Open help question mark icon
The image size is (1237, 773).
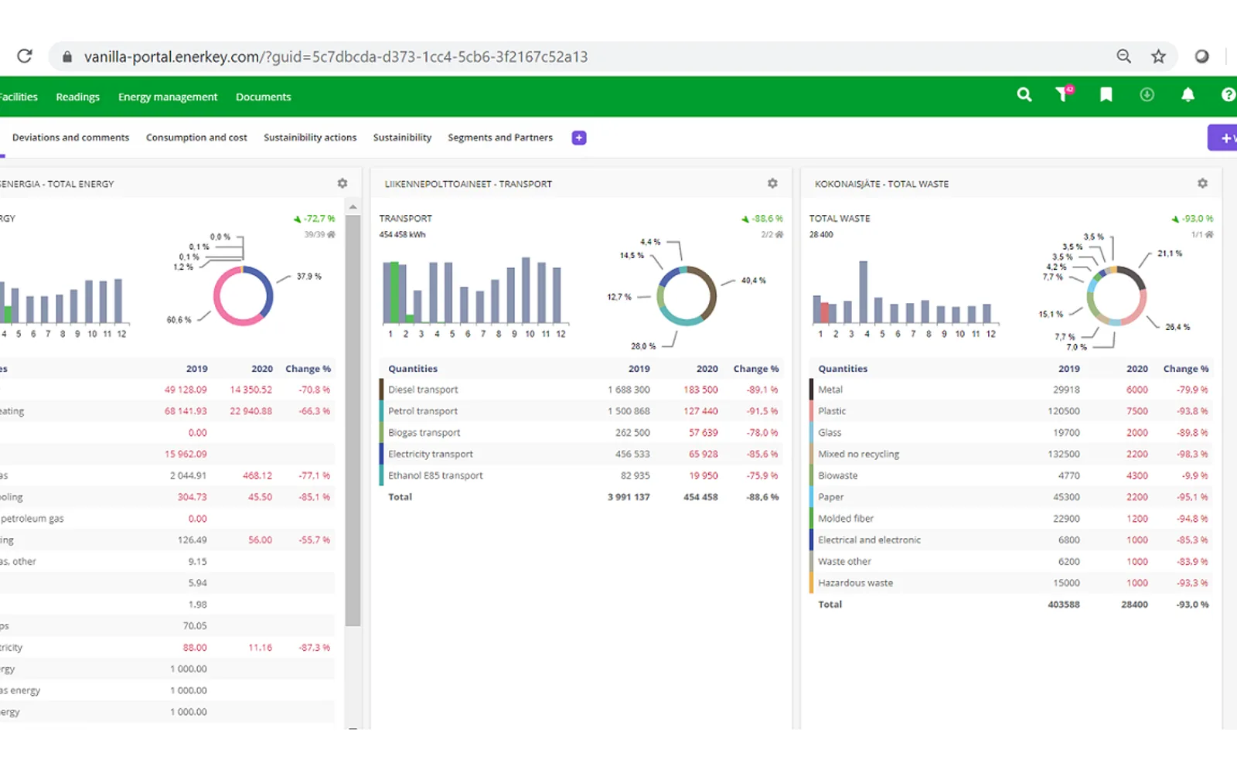click(x=1228, y=95)
